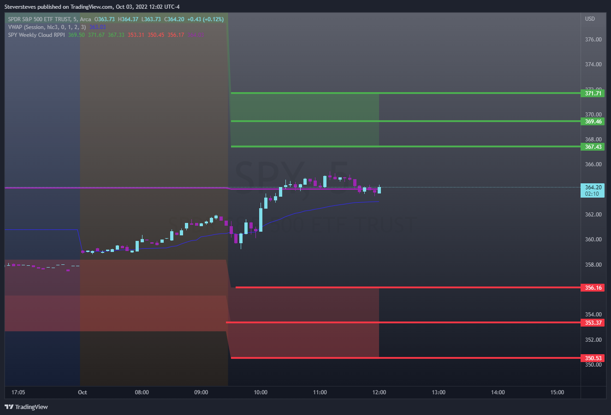Click the 12:00 time axis label
Image resolution: width=611 pixels, height=415 pixels.
tap(379, 392)
